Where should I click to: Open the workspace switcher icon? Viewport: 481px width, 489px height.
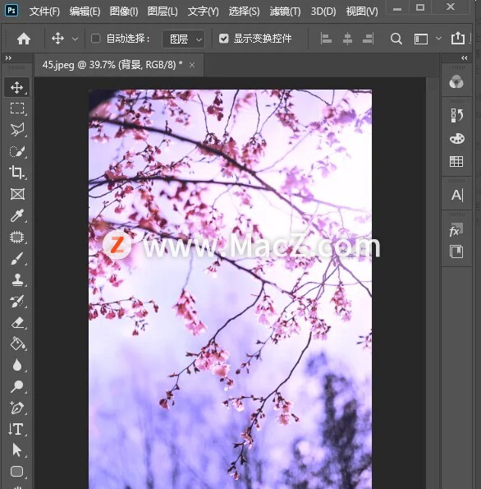point(420,39)
